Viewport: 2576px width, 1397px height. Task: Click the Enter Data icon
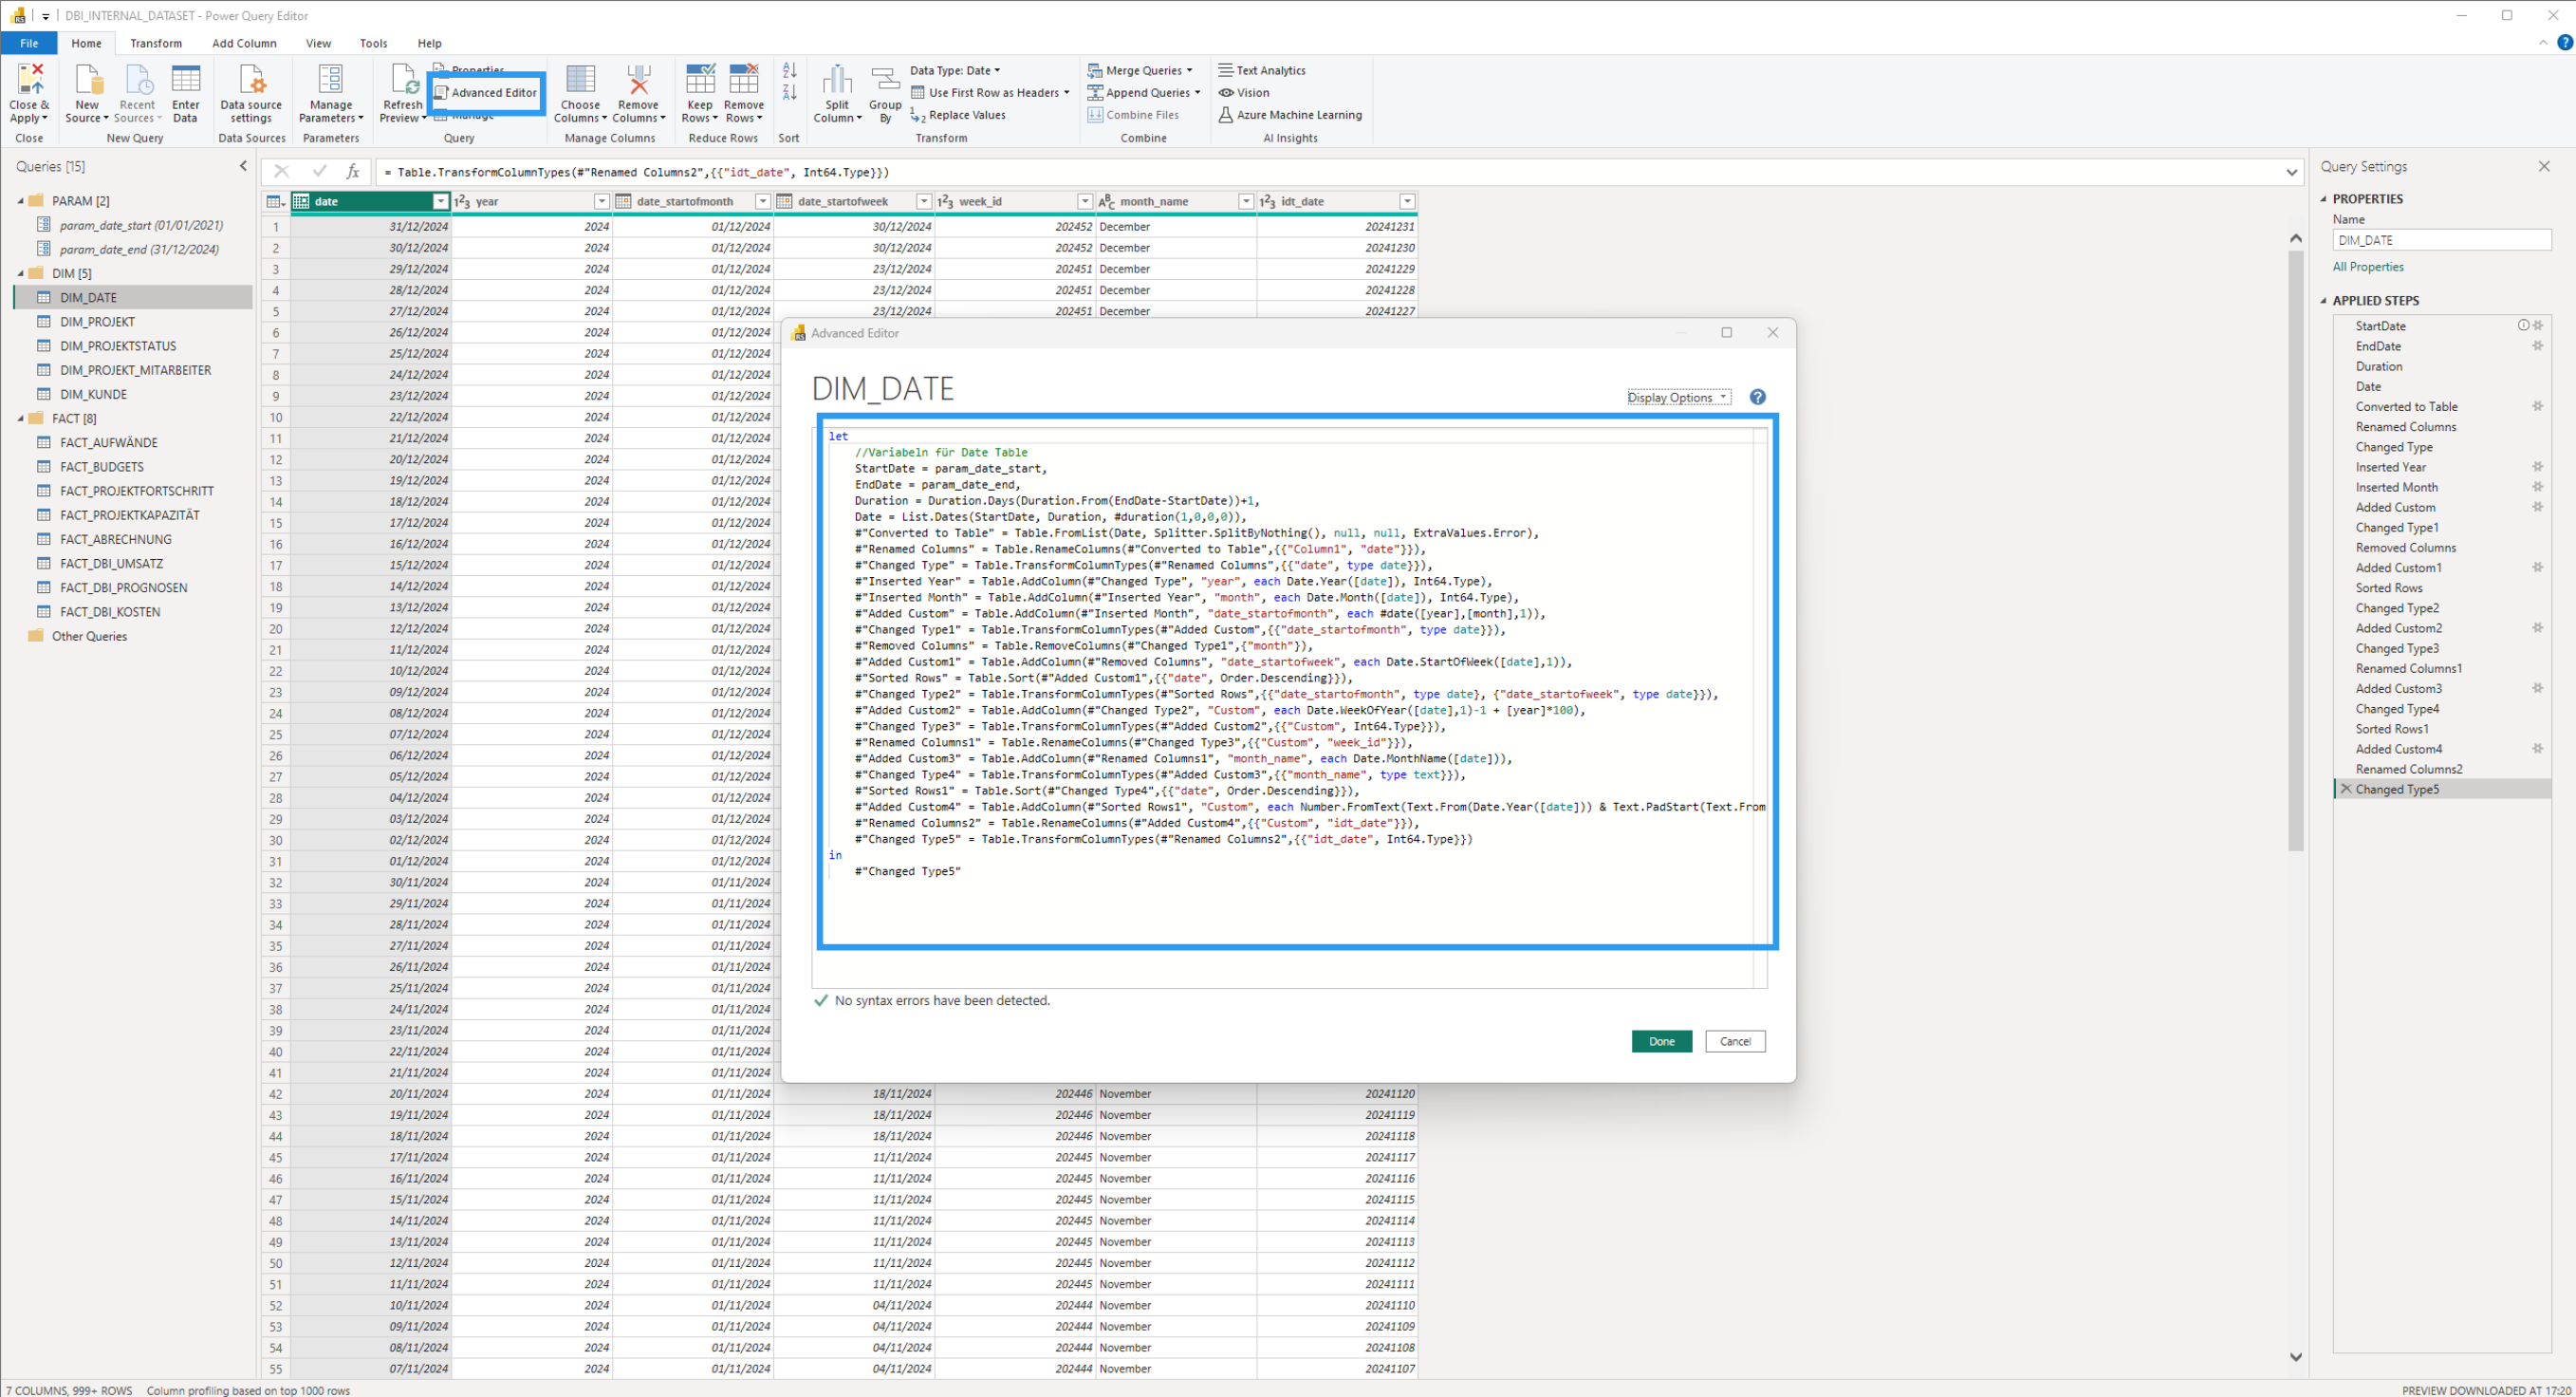pos(186,80)
